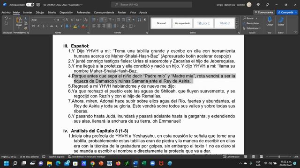Click the Undo arrow icon
Image resolution: width=300 pixels, height=168 pixels.
(x=6, y=18)
